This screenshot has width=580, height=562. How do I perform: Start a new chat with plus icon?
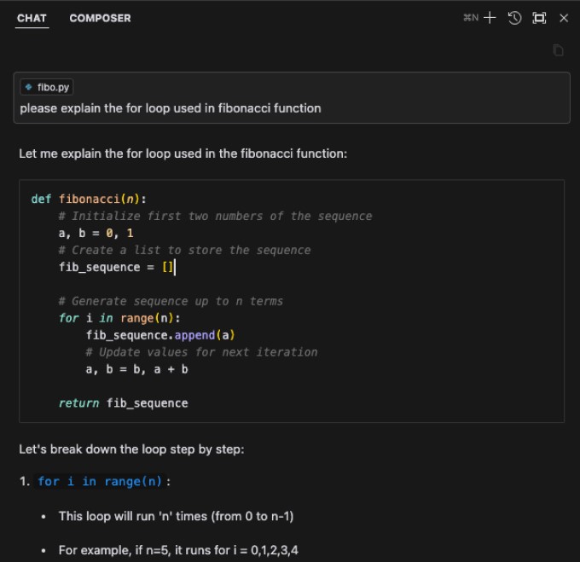490,18
